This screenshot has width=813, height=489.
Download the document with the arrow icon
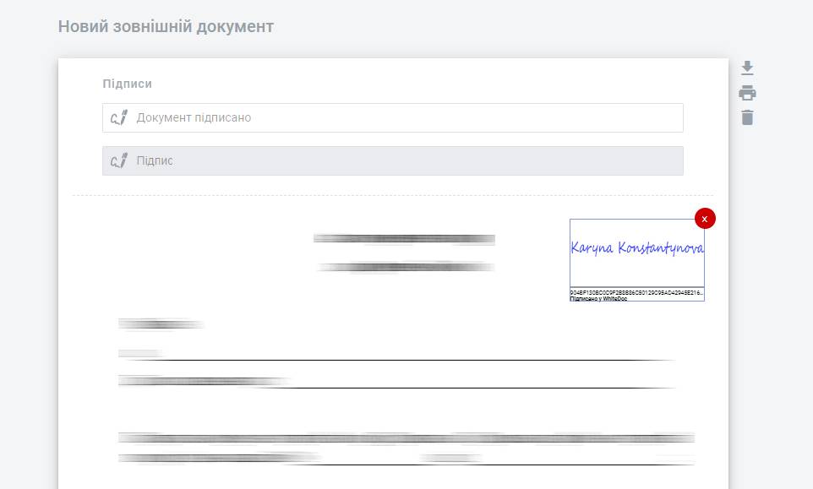[x=747, y=68]
